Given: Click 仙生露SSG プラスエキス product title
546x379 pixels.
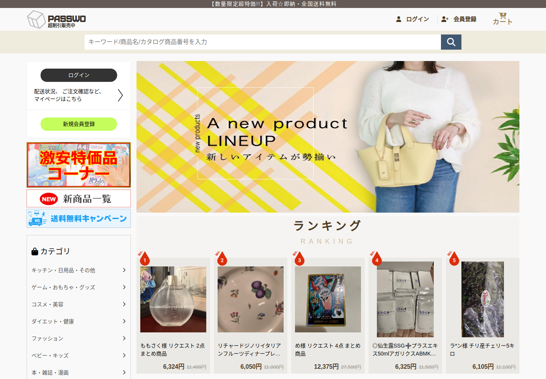Looking at the screenshot, I should tap(405, 349).
